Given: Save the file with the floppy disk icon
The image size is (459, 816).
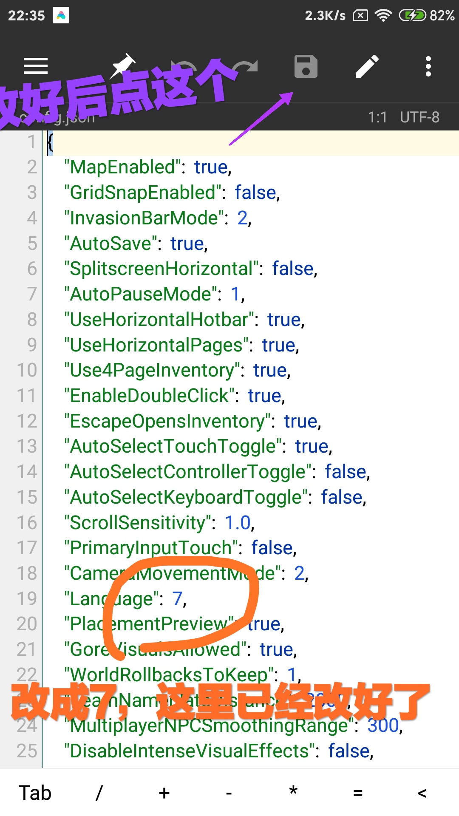Looking at the screenshot, I should tap(306, 67).
